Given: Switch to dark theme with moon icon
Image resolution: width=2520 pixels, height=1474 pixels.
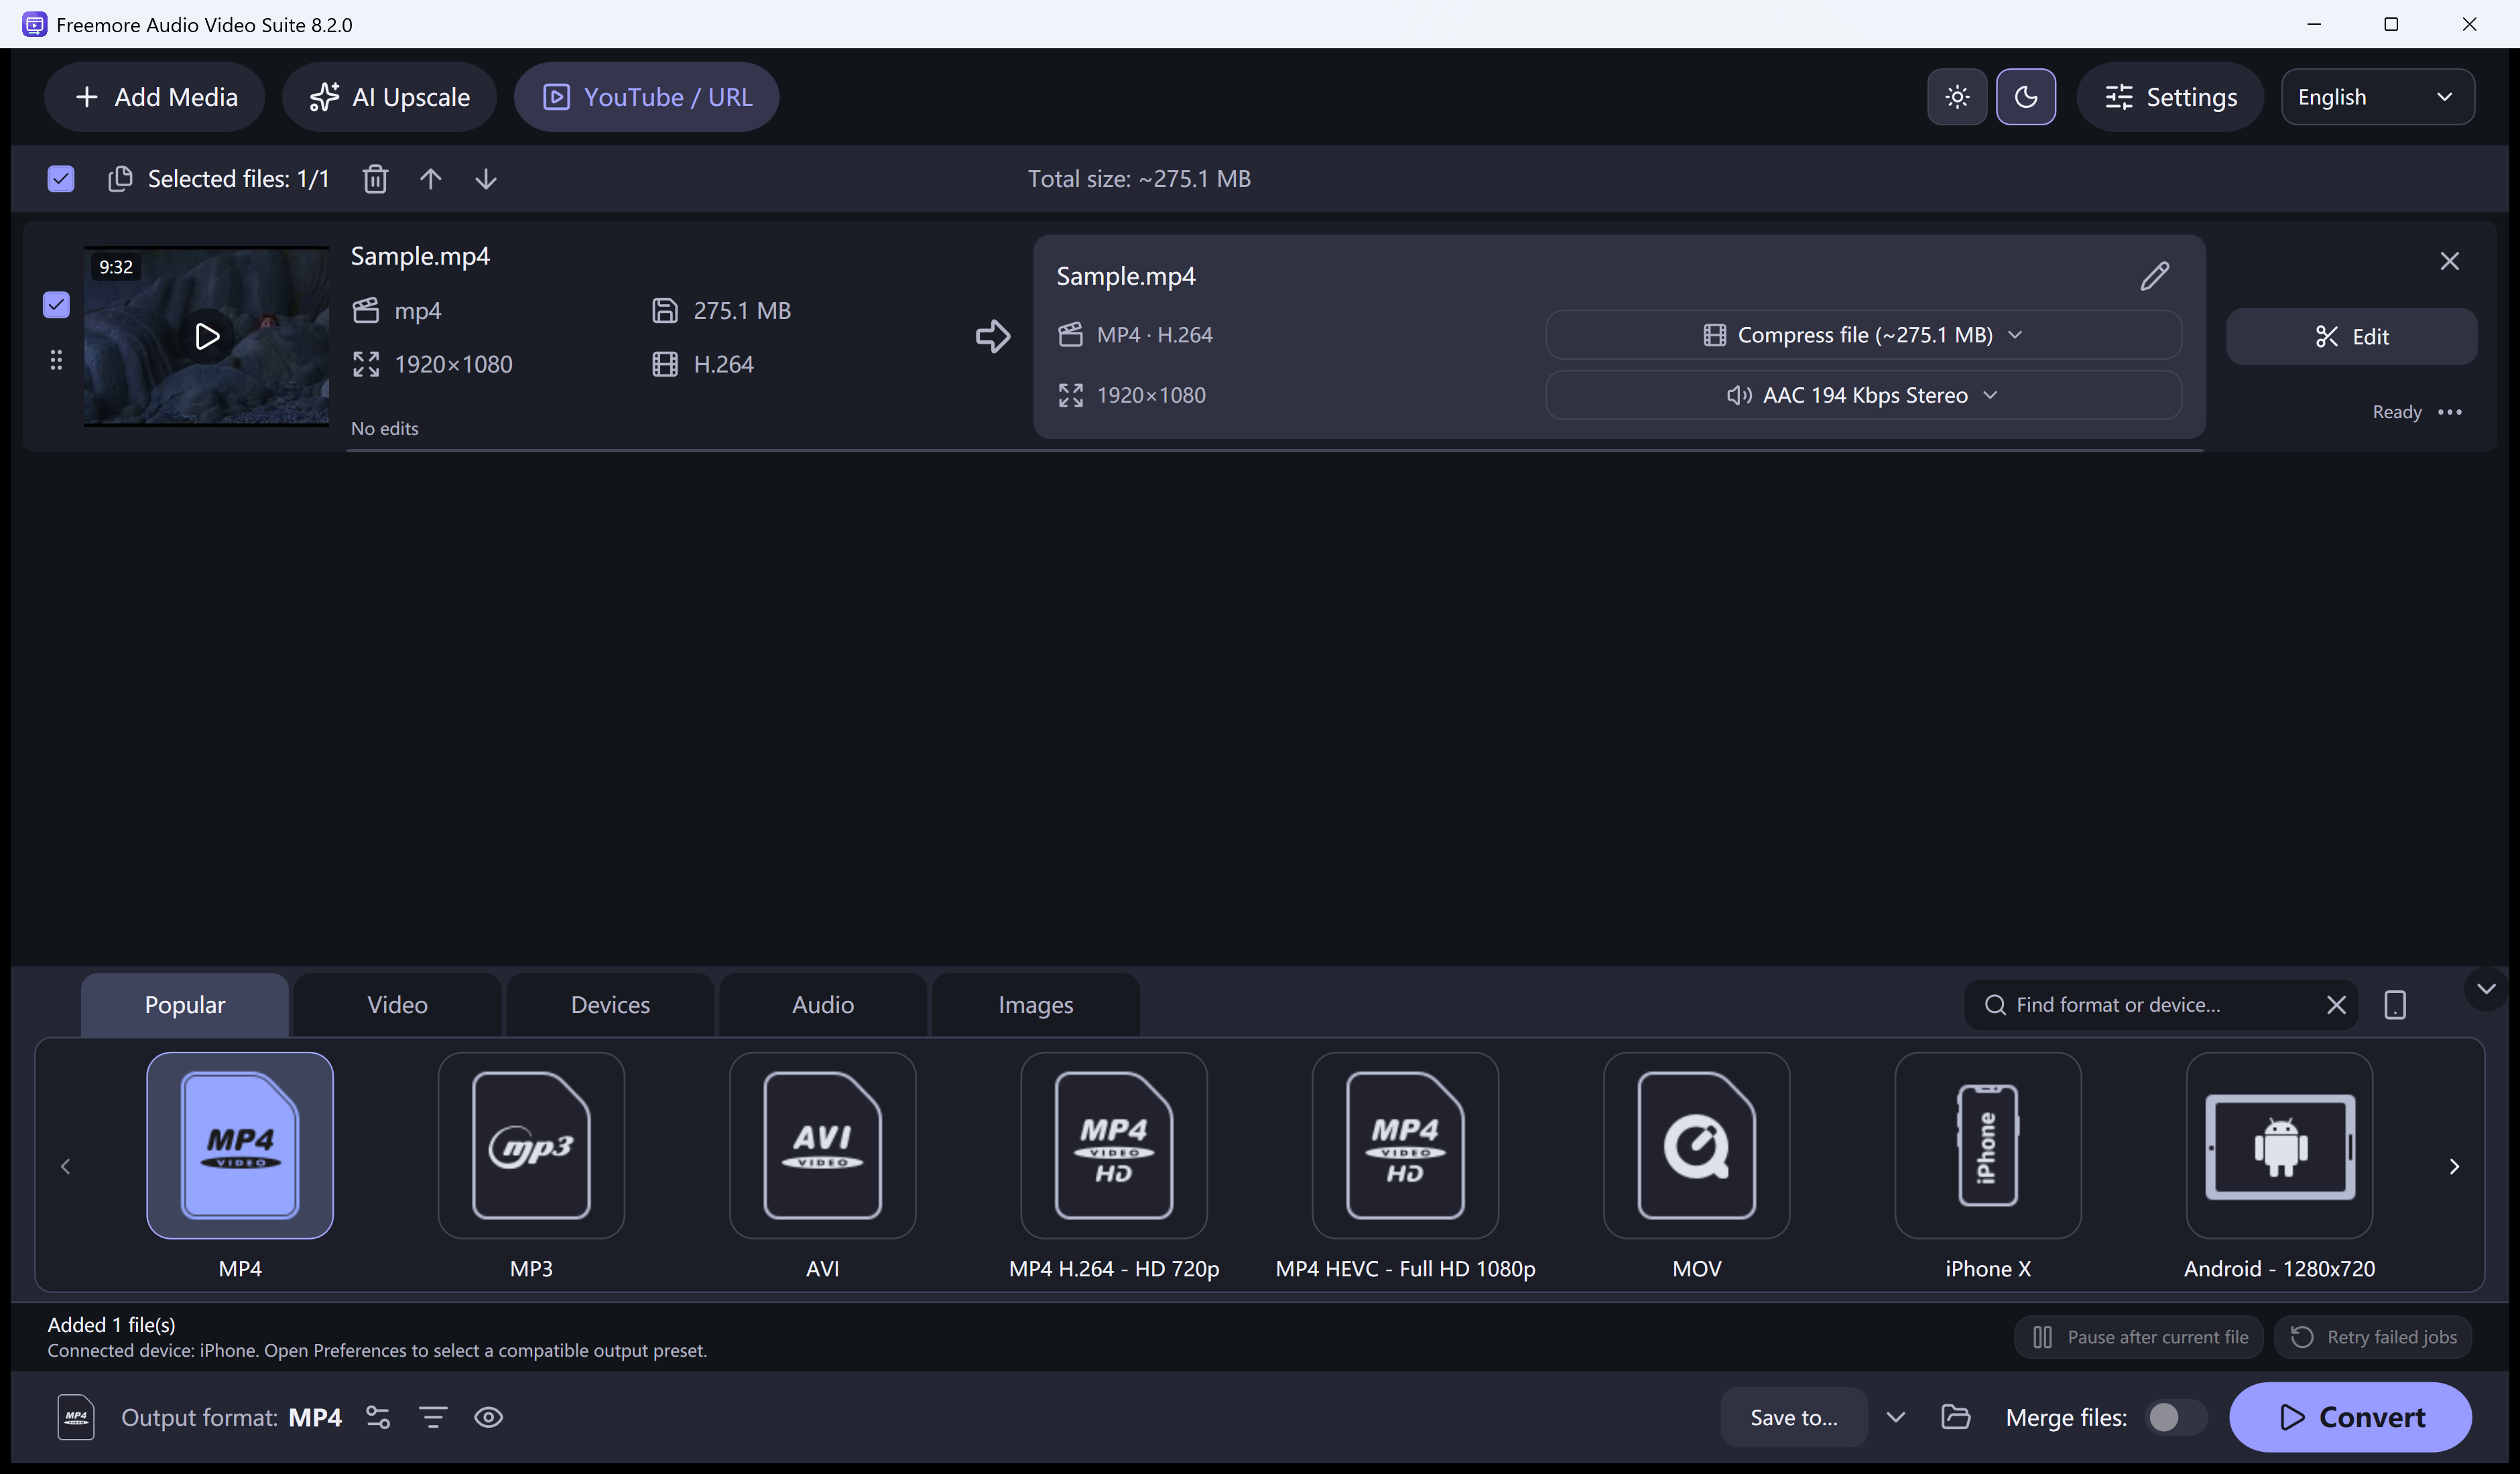Looking at the screenshot, I should [x=2026, y=97].
